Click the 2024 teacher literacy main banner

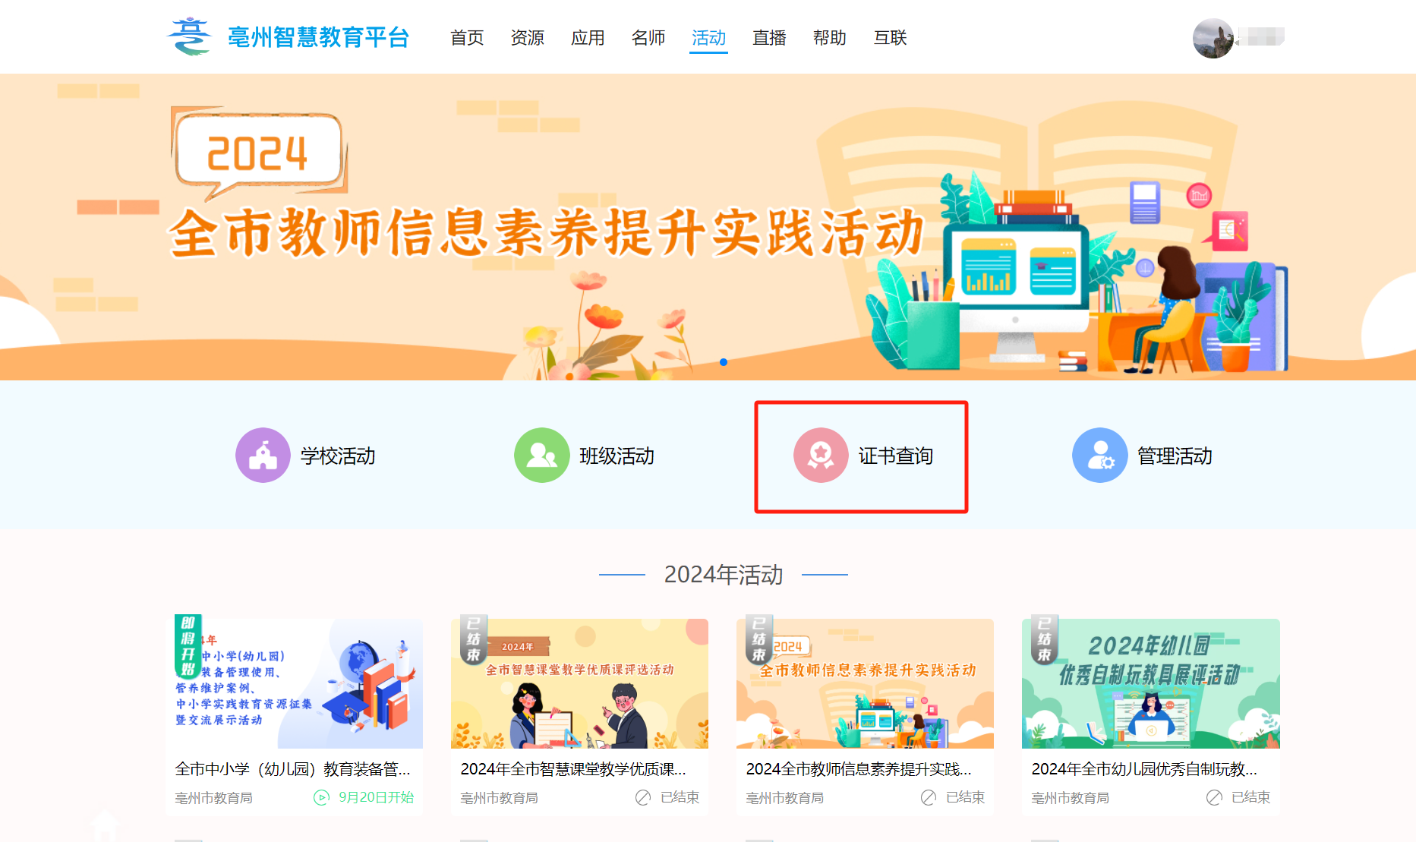(x=708, y=227)
